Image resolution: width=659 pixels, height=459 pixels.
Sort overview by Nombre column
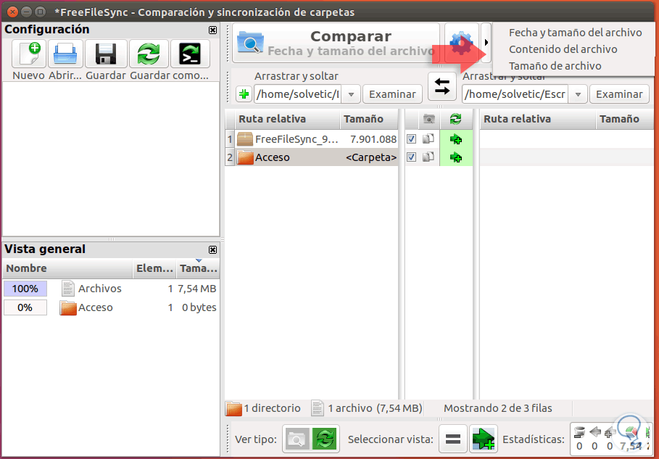coord(67,268)
